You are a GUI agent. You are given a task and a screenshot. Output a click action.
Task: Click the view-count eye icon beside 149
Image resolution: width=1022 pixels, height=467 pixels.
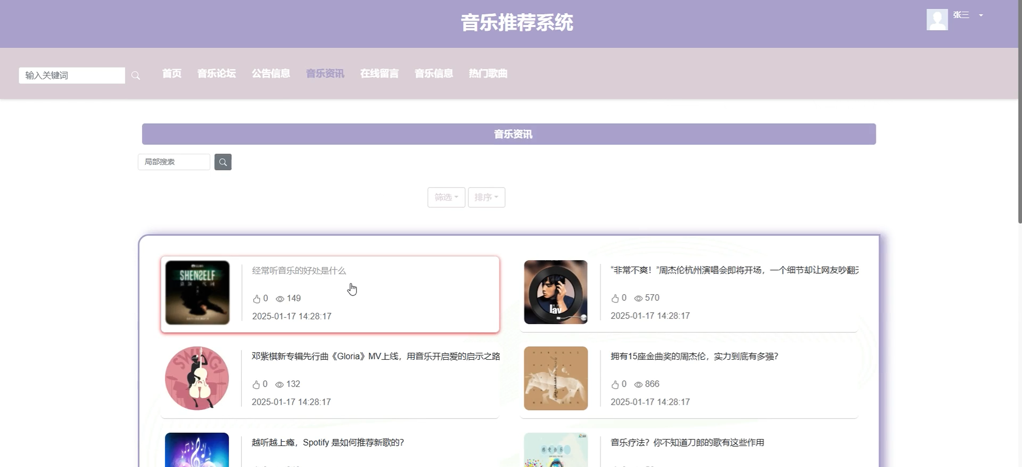coord(280,299)
